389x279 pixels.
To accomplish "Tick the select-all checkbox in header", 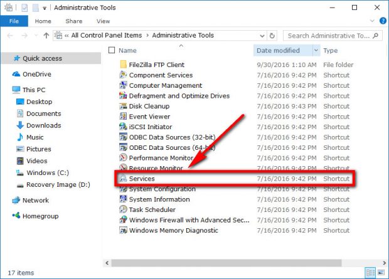I will coord(112,50).
